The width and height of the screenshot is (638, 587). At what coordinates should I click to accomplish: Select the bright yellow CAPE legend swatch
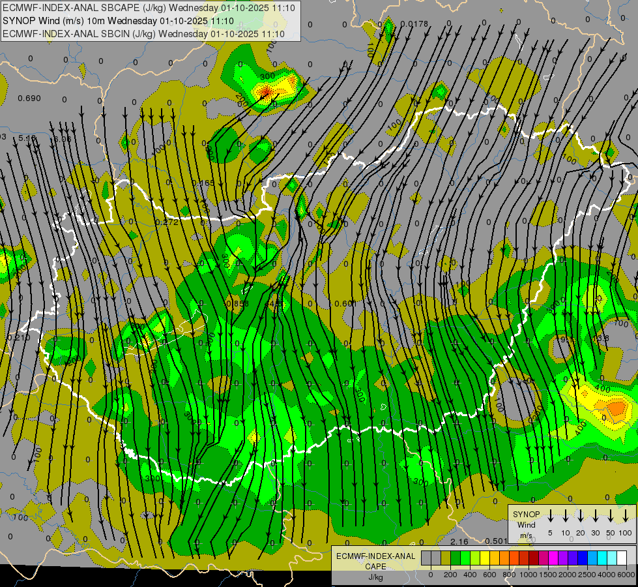486,558
